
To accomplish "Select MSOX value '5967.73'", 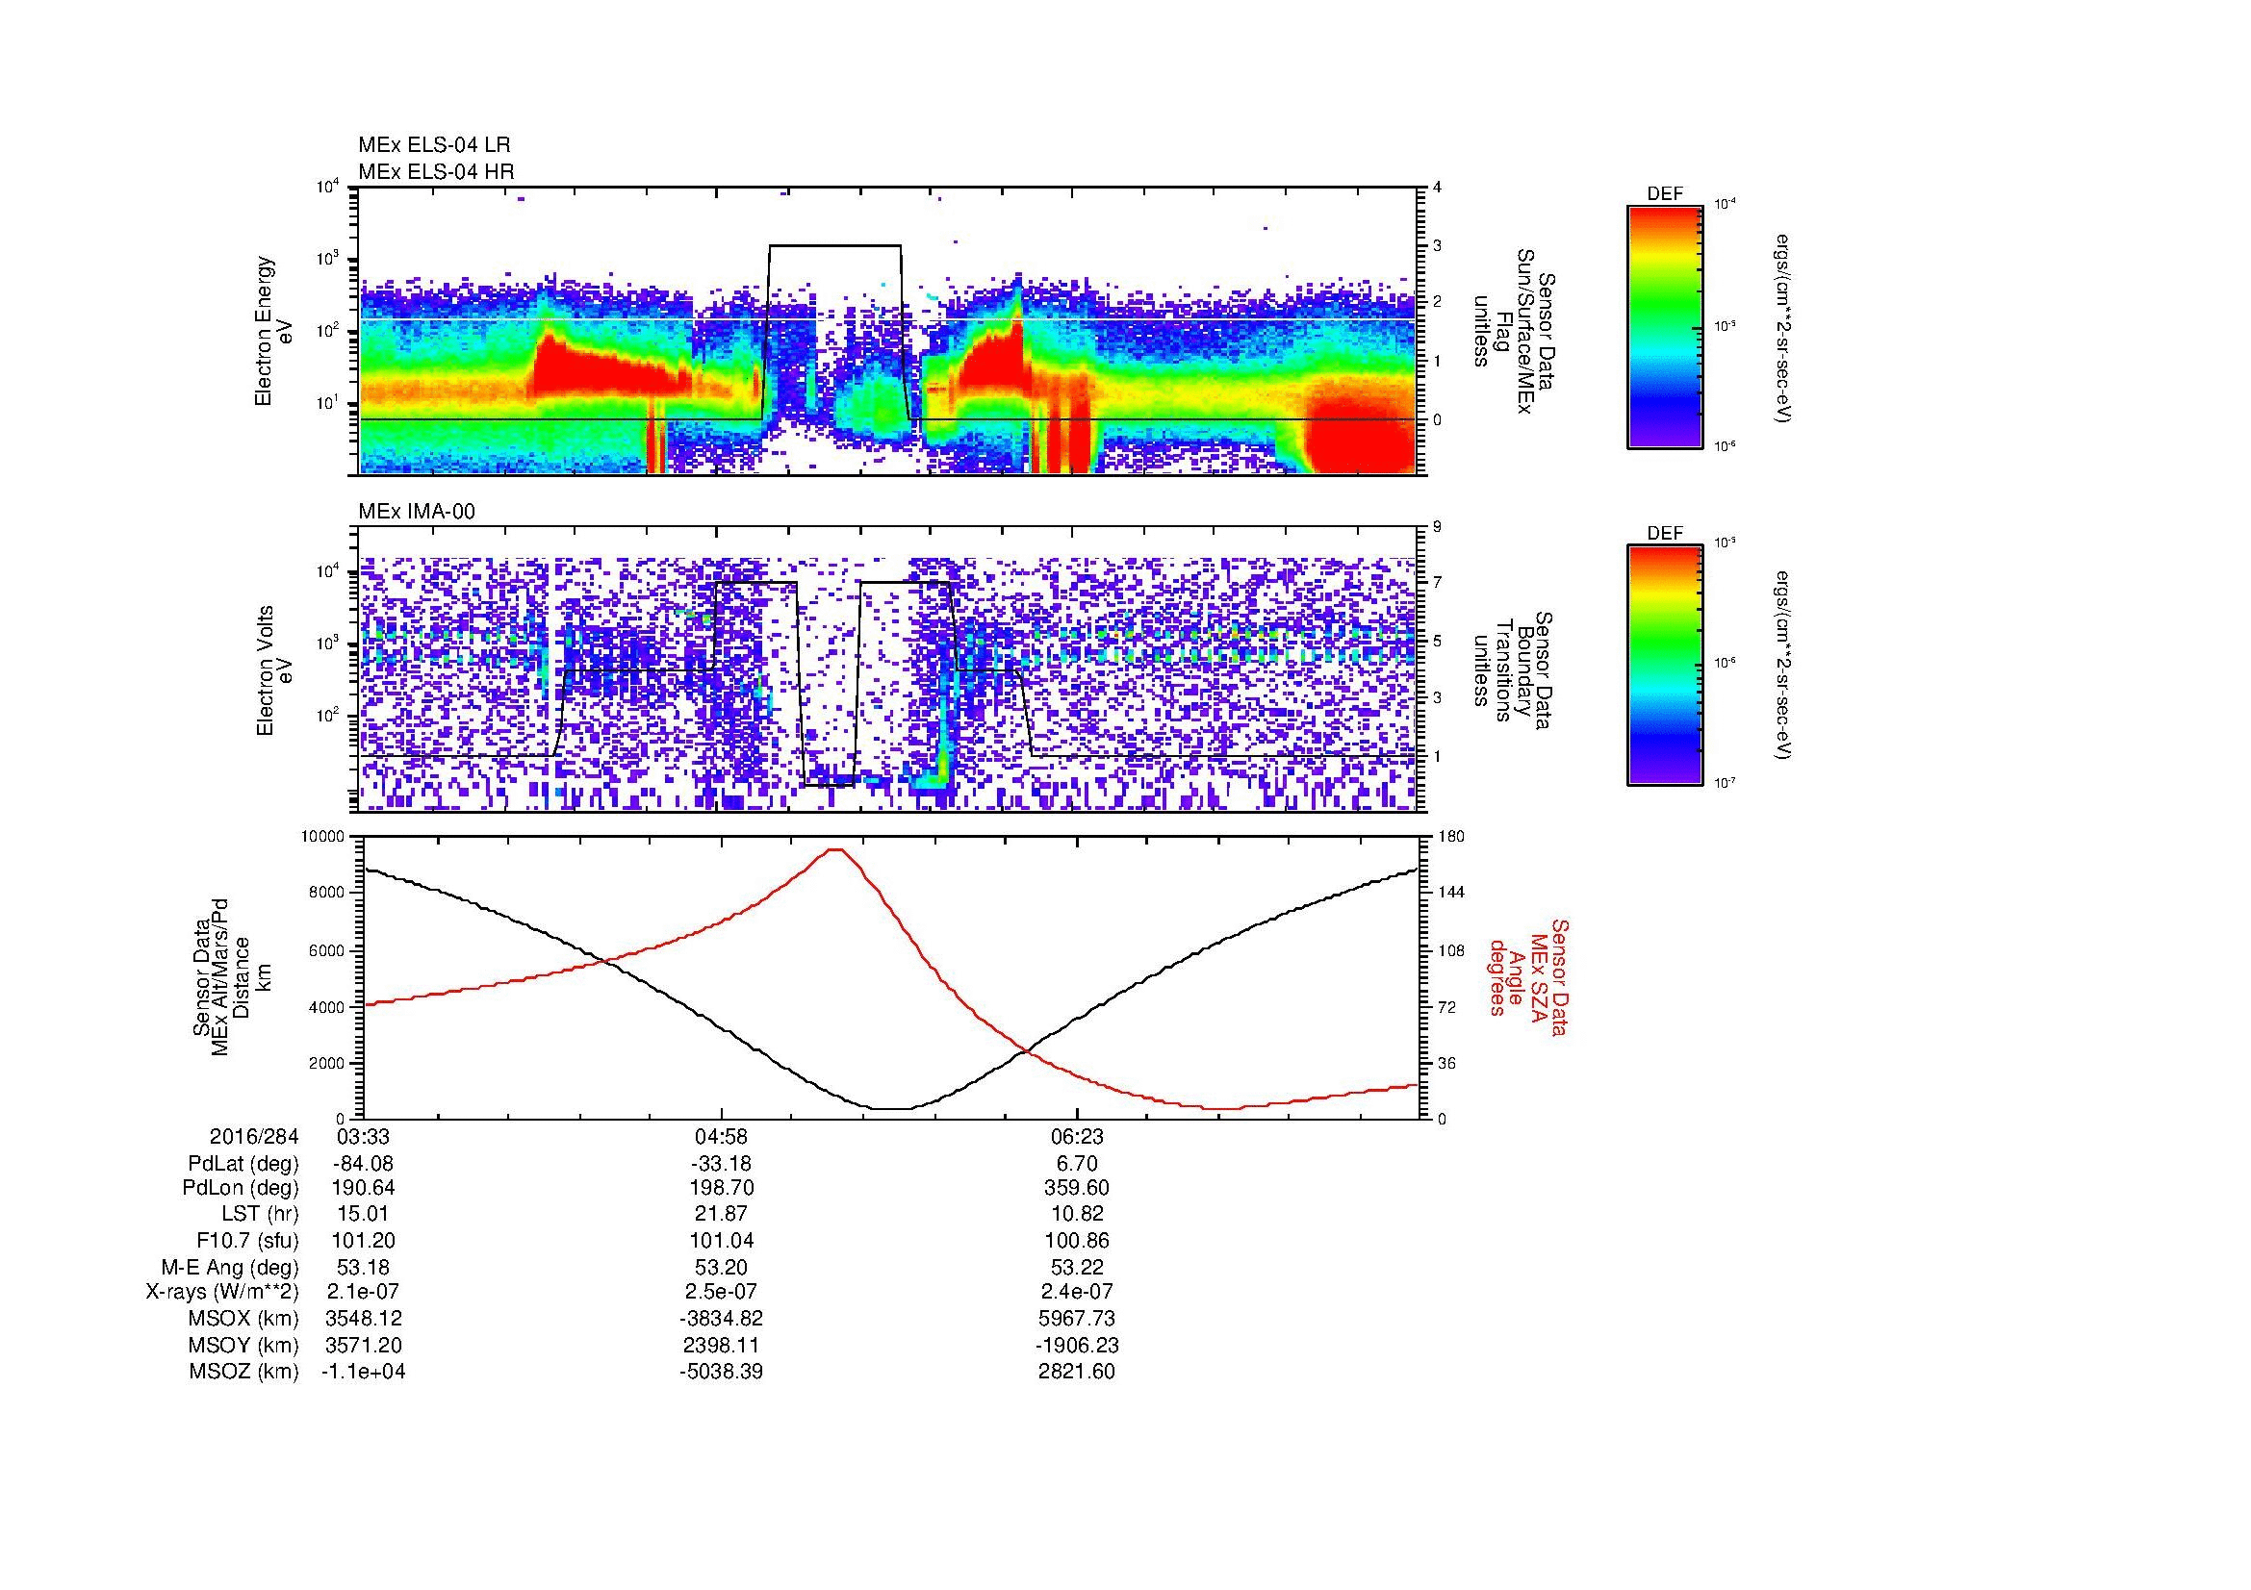I will tap(1077, 1319).
